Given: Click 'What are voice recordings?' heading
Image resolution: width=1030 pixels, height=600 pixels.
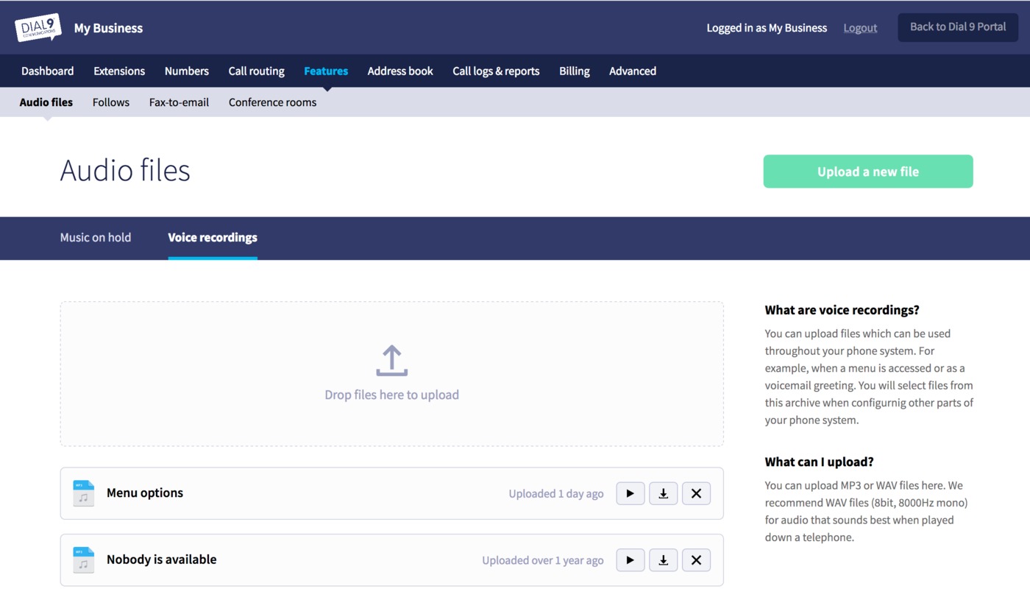Looking at the screenshot, I should 842,310.
